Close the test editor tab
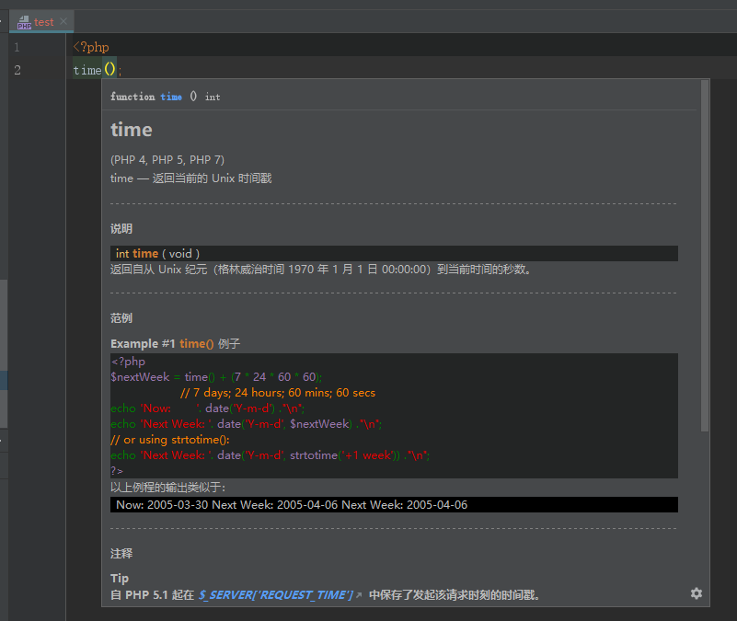This screenshot has width=737, height=621. tap(63, 21)
